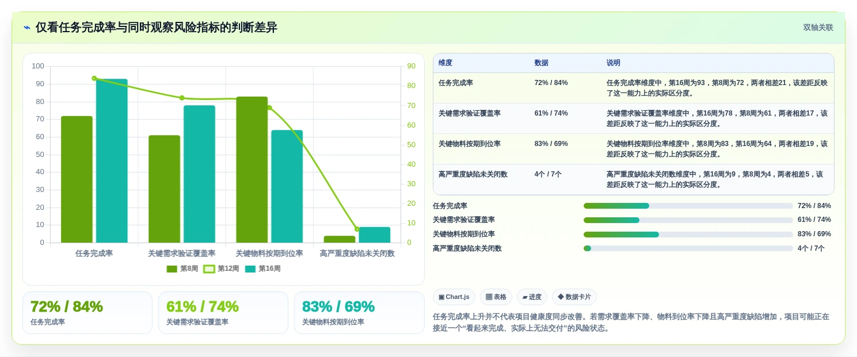Screen dimensions: 857x357
Task: Click the 第8周 bar for 关键物料按期到位率
Action: point(252,170)
